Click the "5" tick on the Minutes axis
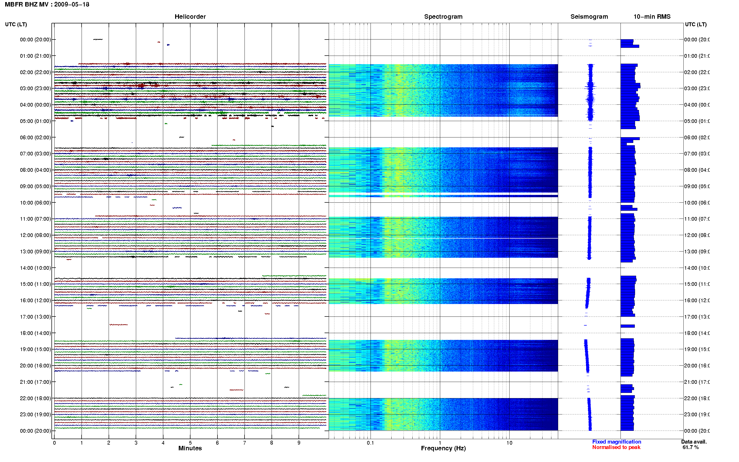The height and width of the screenshot is (462, 739). pyautogui.click(x=190, y=443)
